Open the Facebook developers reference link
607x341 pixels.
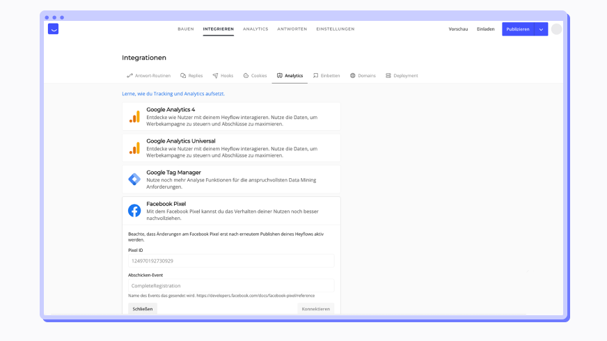tap(255, 295)
